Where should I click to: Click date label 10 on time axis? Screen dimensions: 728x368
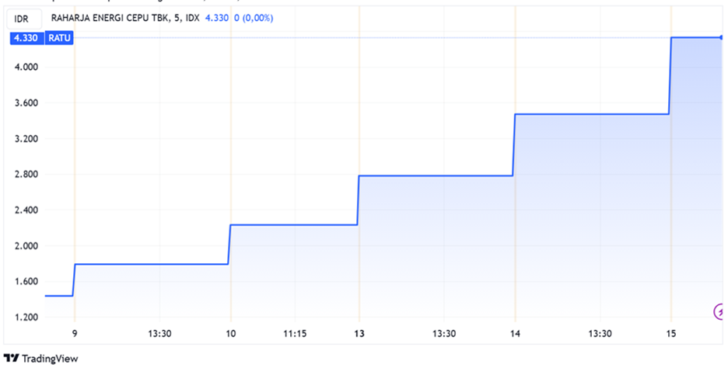click(x=231, y=333)
